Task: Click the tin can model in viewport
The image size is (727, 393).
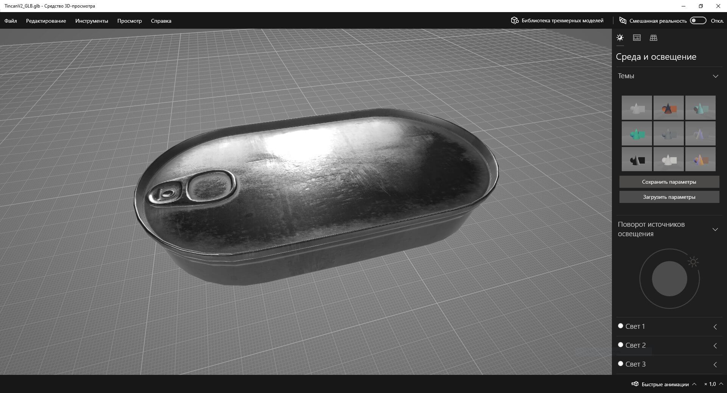Action: tap(316, 196)
